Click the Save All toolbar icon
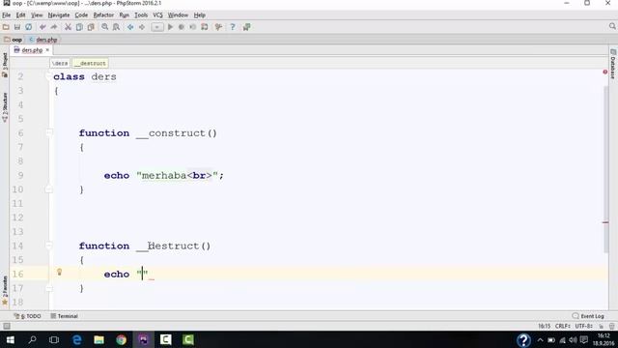The width and height of the screenshot is (618, 348). 17,27
